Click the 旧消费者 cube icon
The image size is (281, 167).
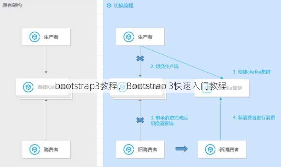tap(129, 149)
